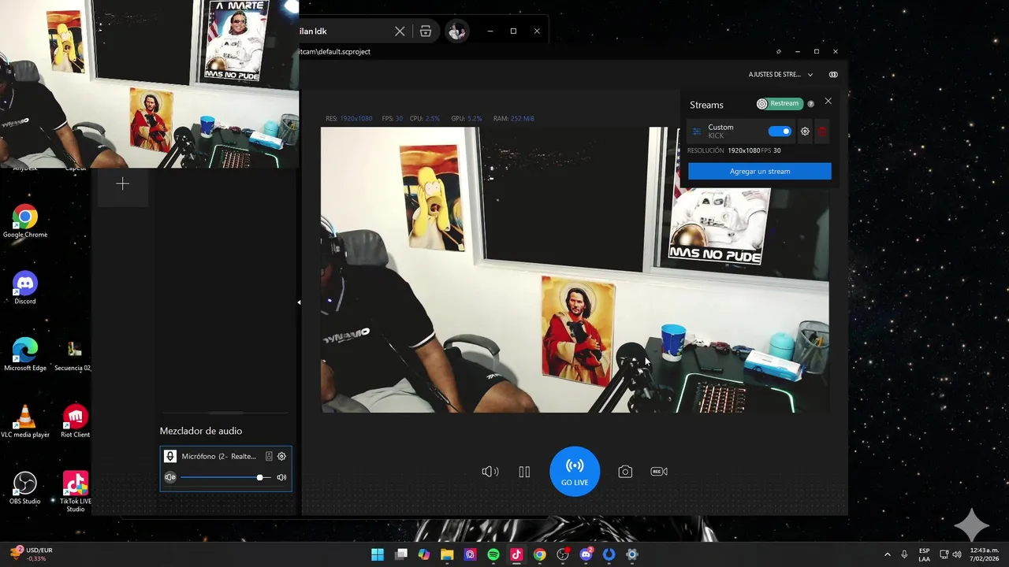Start streaming with the GO LIVE button
This screenshot has height=567, width=1009.
click(575, 471)
